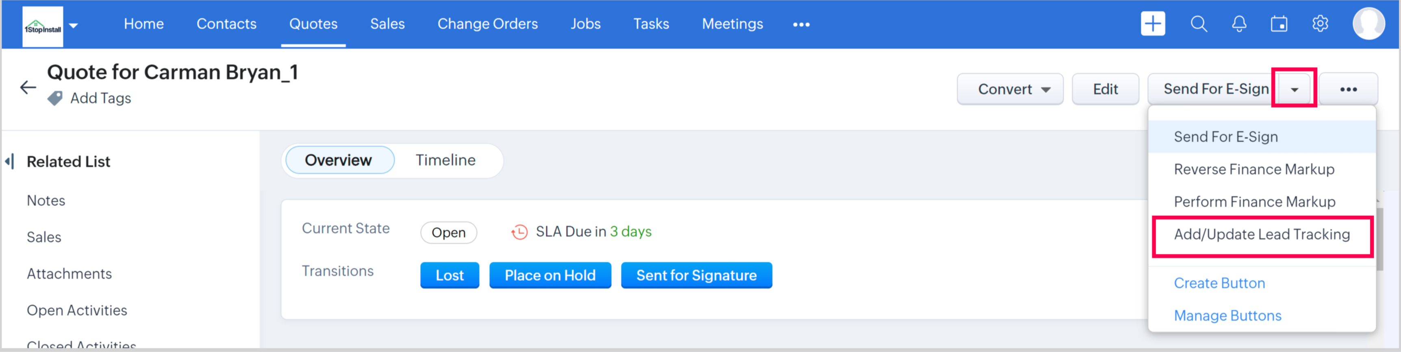The height and width of the screenshot is (352, 1401).
Task: Click the user profile avatar
Action: tap(1368, 24)
